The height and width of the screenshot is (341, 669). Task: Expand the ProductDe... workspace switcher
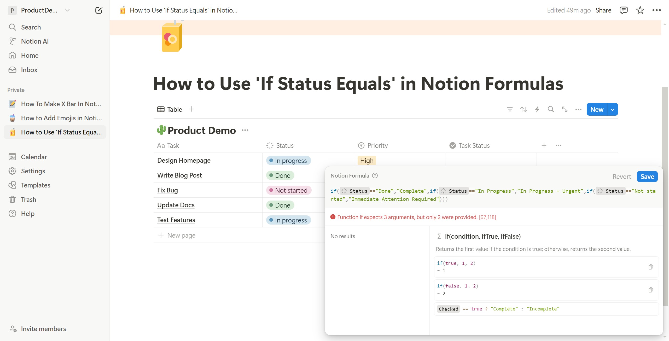[67, 10]
